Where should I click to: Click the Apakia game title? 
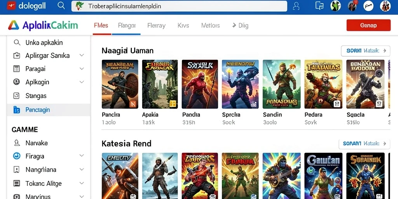(150, 115)
